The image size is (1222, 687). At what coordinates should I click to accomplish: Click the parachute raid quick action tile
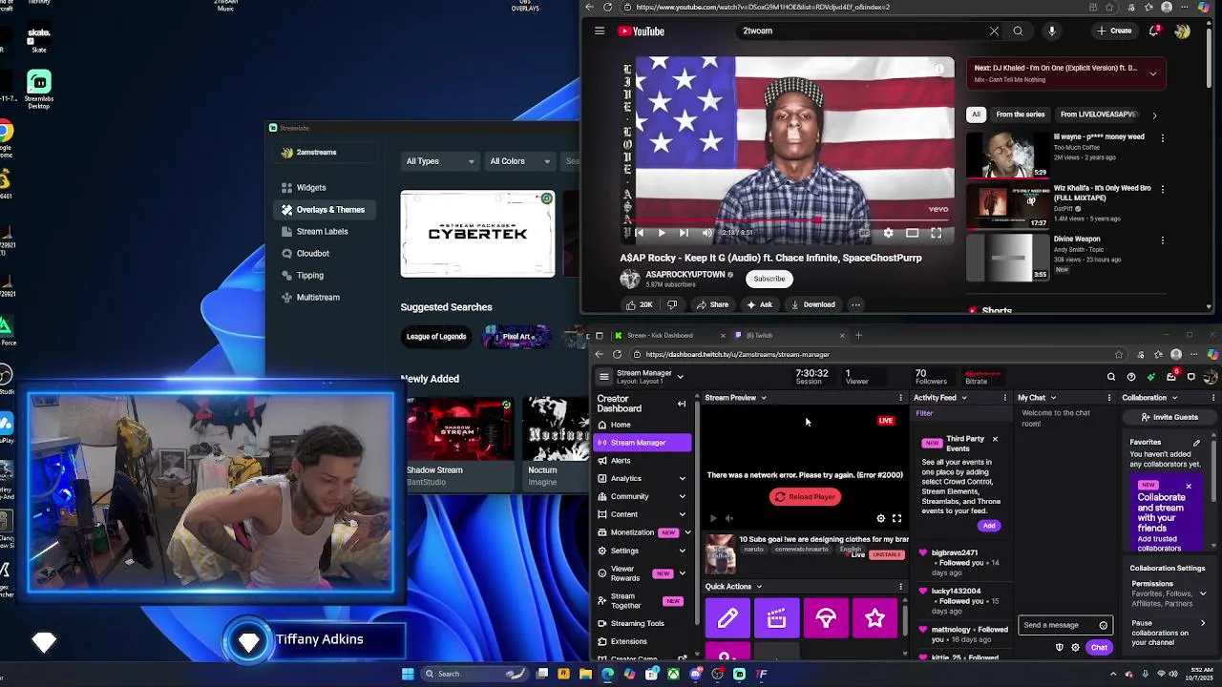click(x=826, y=618)
